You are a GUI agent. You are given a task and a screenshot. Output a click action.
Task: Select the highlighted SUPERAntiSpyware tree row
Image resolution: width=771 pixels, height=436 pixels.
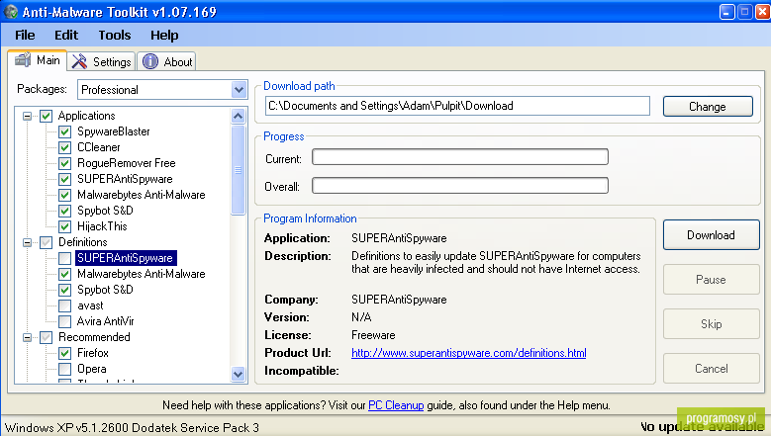point(126,258)
